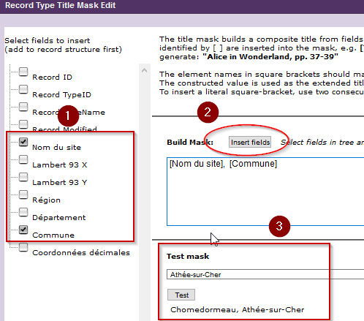Tick the Lambert 93 Y checkbox
The width and height of the screenshot is (364, 321).
pyautogui.click(x=23, y=177)
